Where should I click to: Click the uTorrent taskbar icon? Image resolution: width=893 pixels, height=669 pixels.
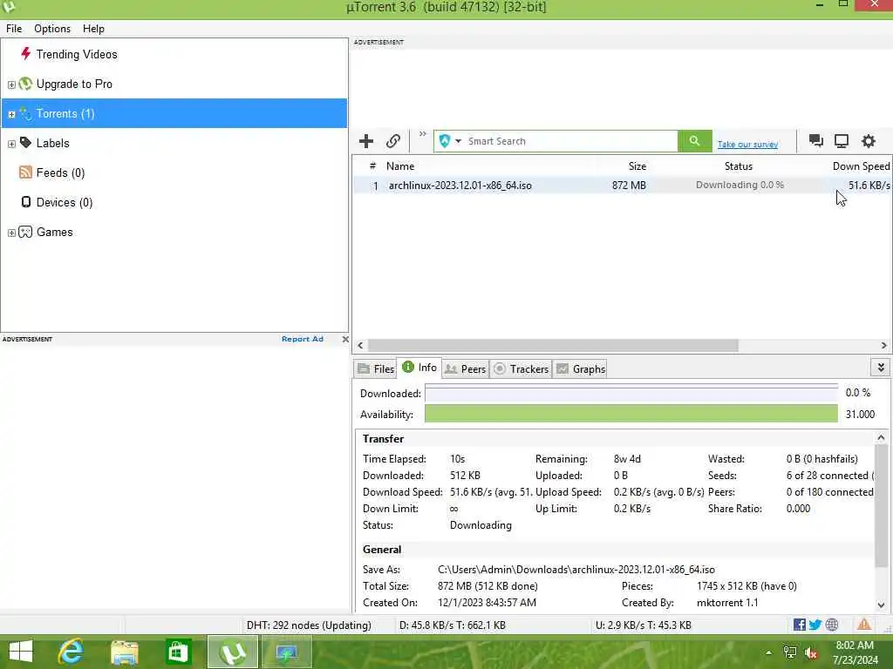[x=232, y=652]
